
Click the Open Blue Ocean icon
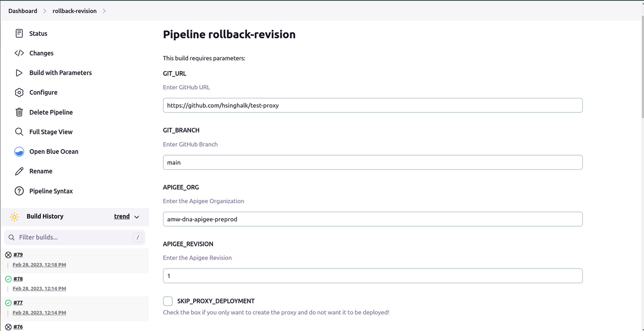(x=19, y=151)
